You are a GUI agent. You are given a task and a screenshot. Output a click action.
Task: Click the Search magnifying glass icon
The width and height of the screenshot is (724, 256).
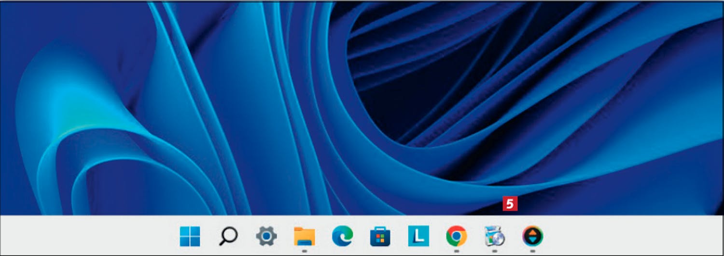[228, 236]
